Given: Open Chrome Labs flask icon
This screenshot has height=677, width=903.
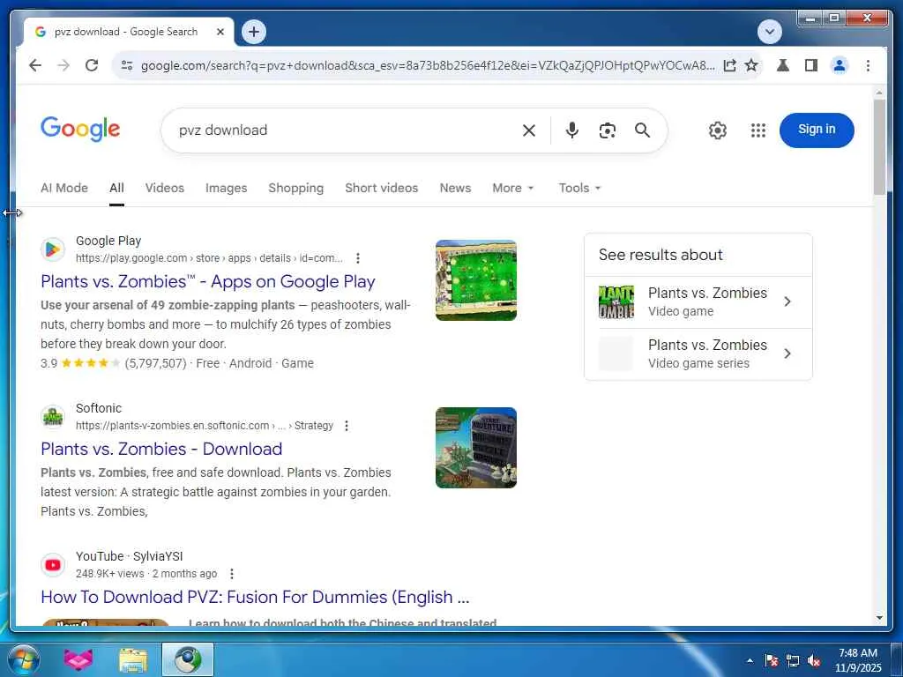Looking at the screenshot, I should pos(783,65).
